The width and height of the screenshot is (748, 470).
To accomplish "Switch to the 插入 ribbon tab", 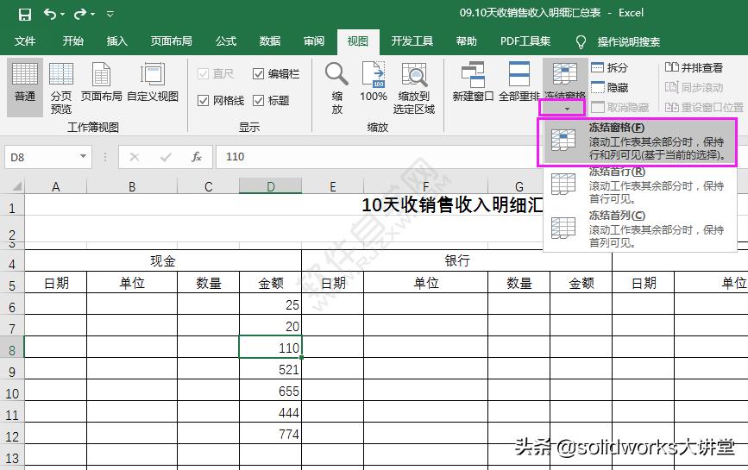I will 116,41.
